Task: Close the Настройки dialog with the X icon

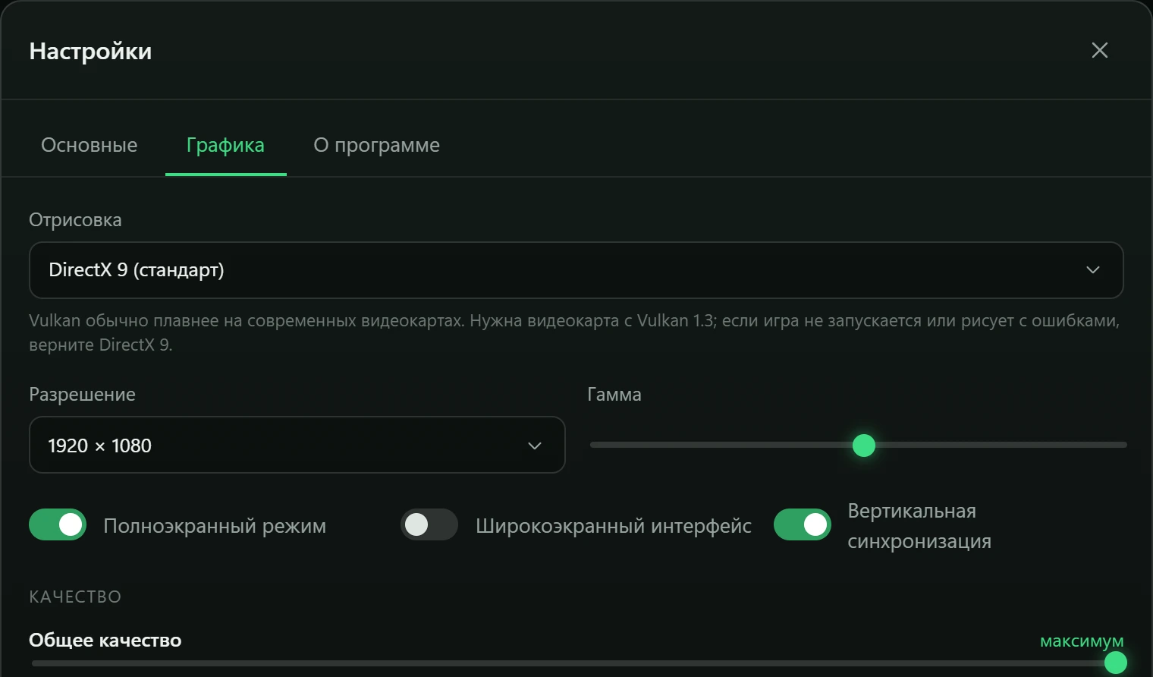Action: pos(1099,50)
